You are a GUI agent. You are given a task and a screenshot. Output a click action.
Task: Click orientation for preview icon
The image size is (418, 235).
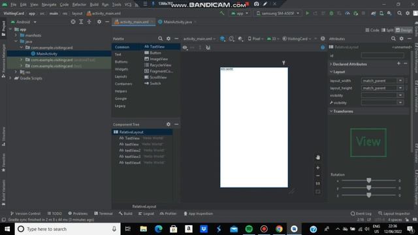click(x=231, y=39)
